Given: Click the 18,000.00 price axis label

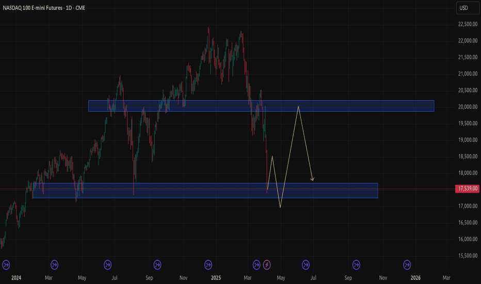Looking at the screenshot, I should pyautogui.click(x=468, y=173).
